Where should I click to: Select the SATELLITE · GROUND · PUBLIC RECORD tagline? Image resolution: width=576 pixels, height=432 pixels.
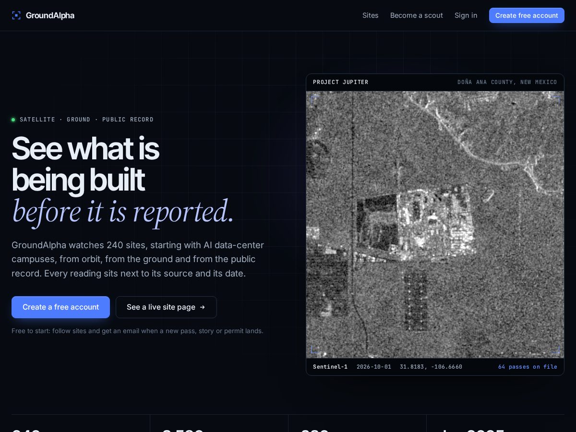[x=86, y=120]
